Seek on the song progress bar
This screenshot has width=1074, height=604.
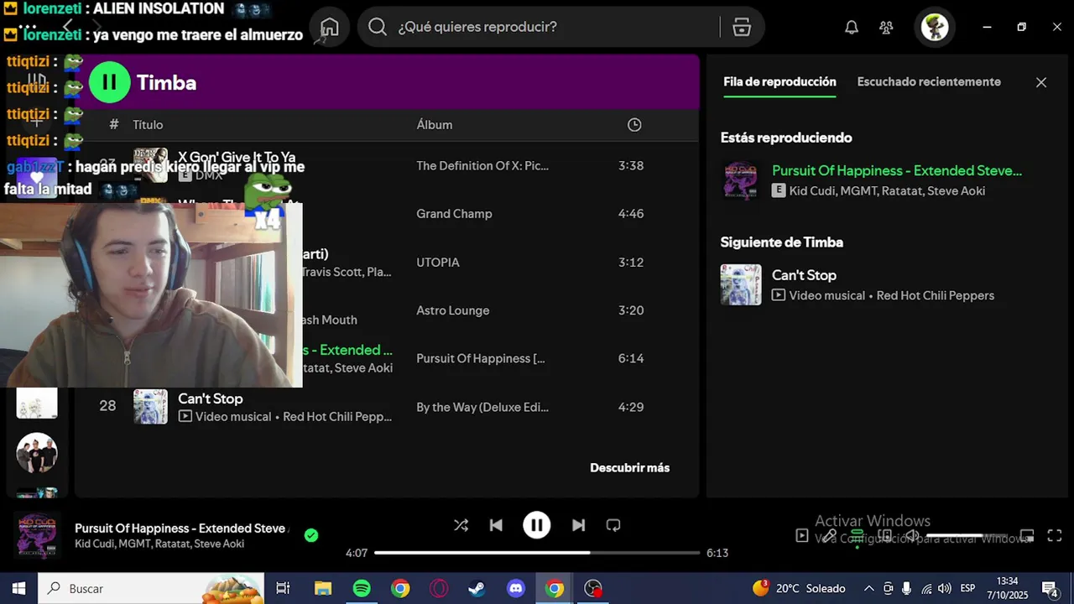[x=537, y=553]
